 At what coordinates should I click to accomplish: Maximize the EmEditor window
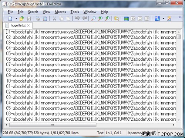167,3
